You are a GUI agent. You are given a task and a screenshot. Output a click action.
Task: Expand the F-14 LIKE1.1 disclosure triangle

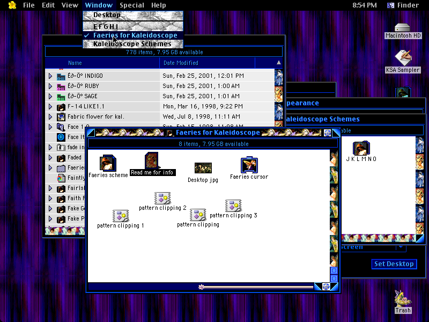click(x=50, y=106)
